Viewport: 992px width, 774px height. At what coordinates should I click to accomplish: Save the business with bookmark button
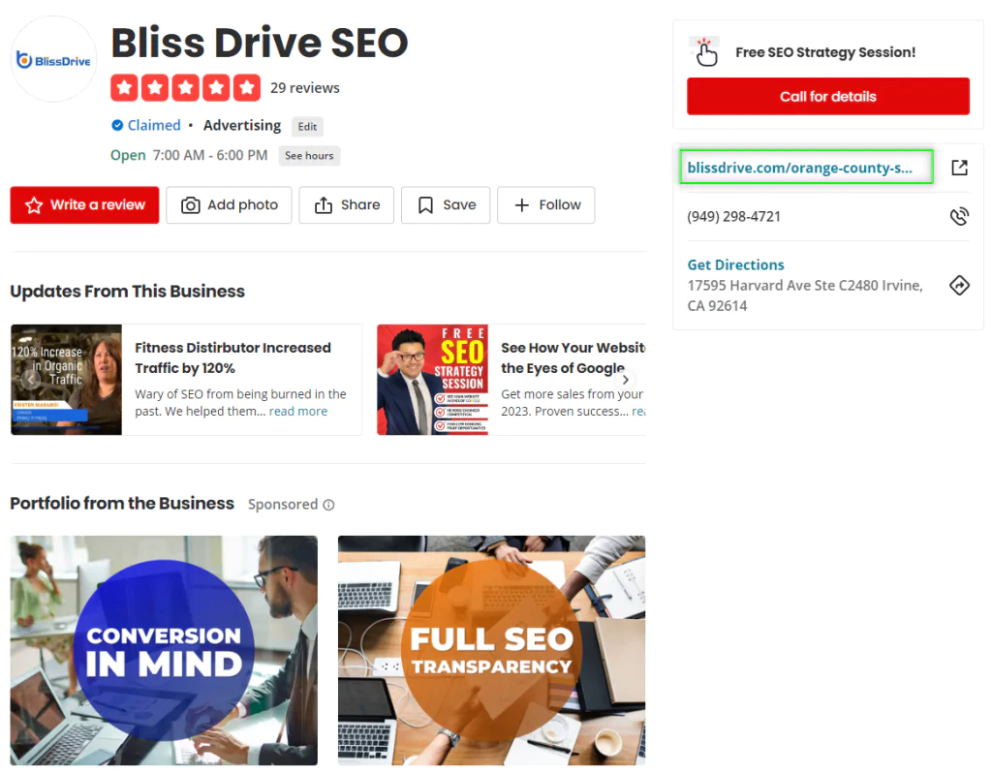[446, 205]
